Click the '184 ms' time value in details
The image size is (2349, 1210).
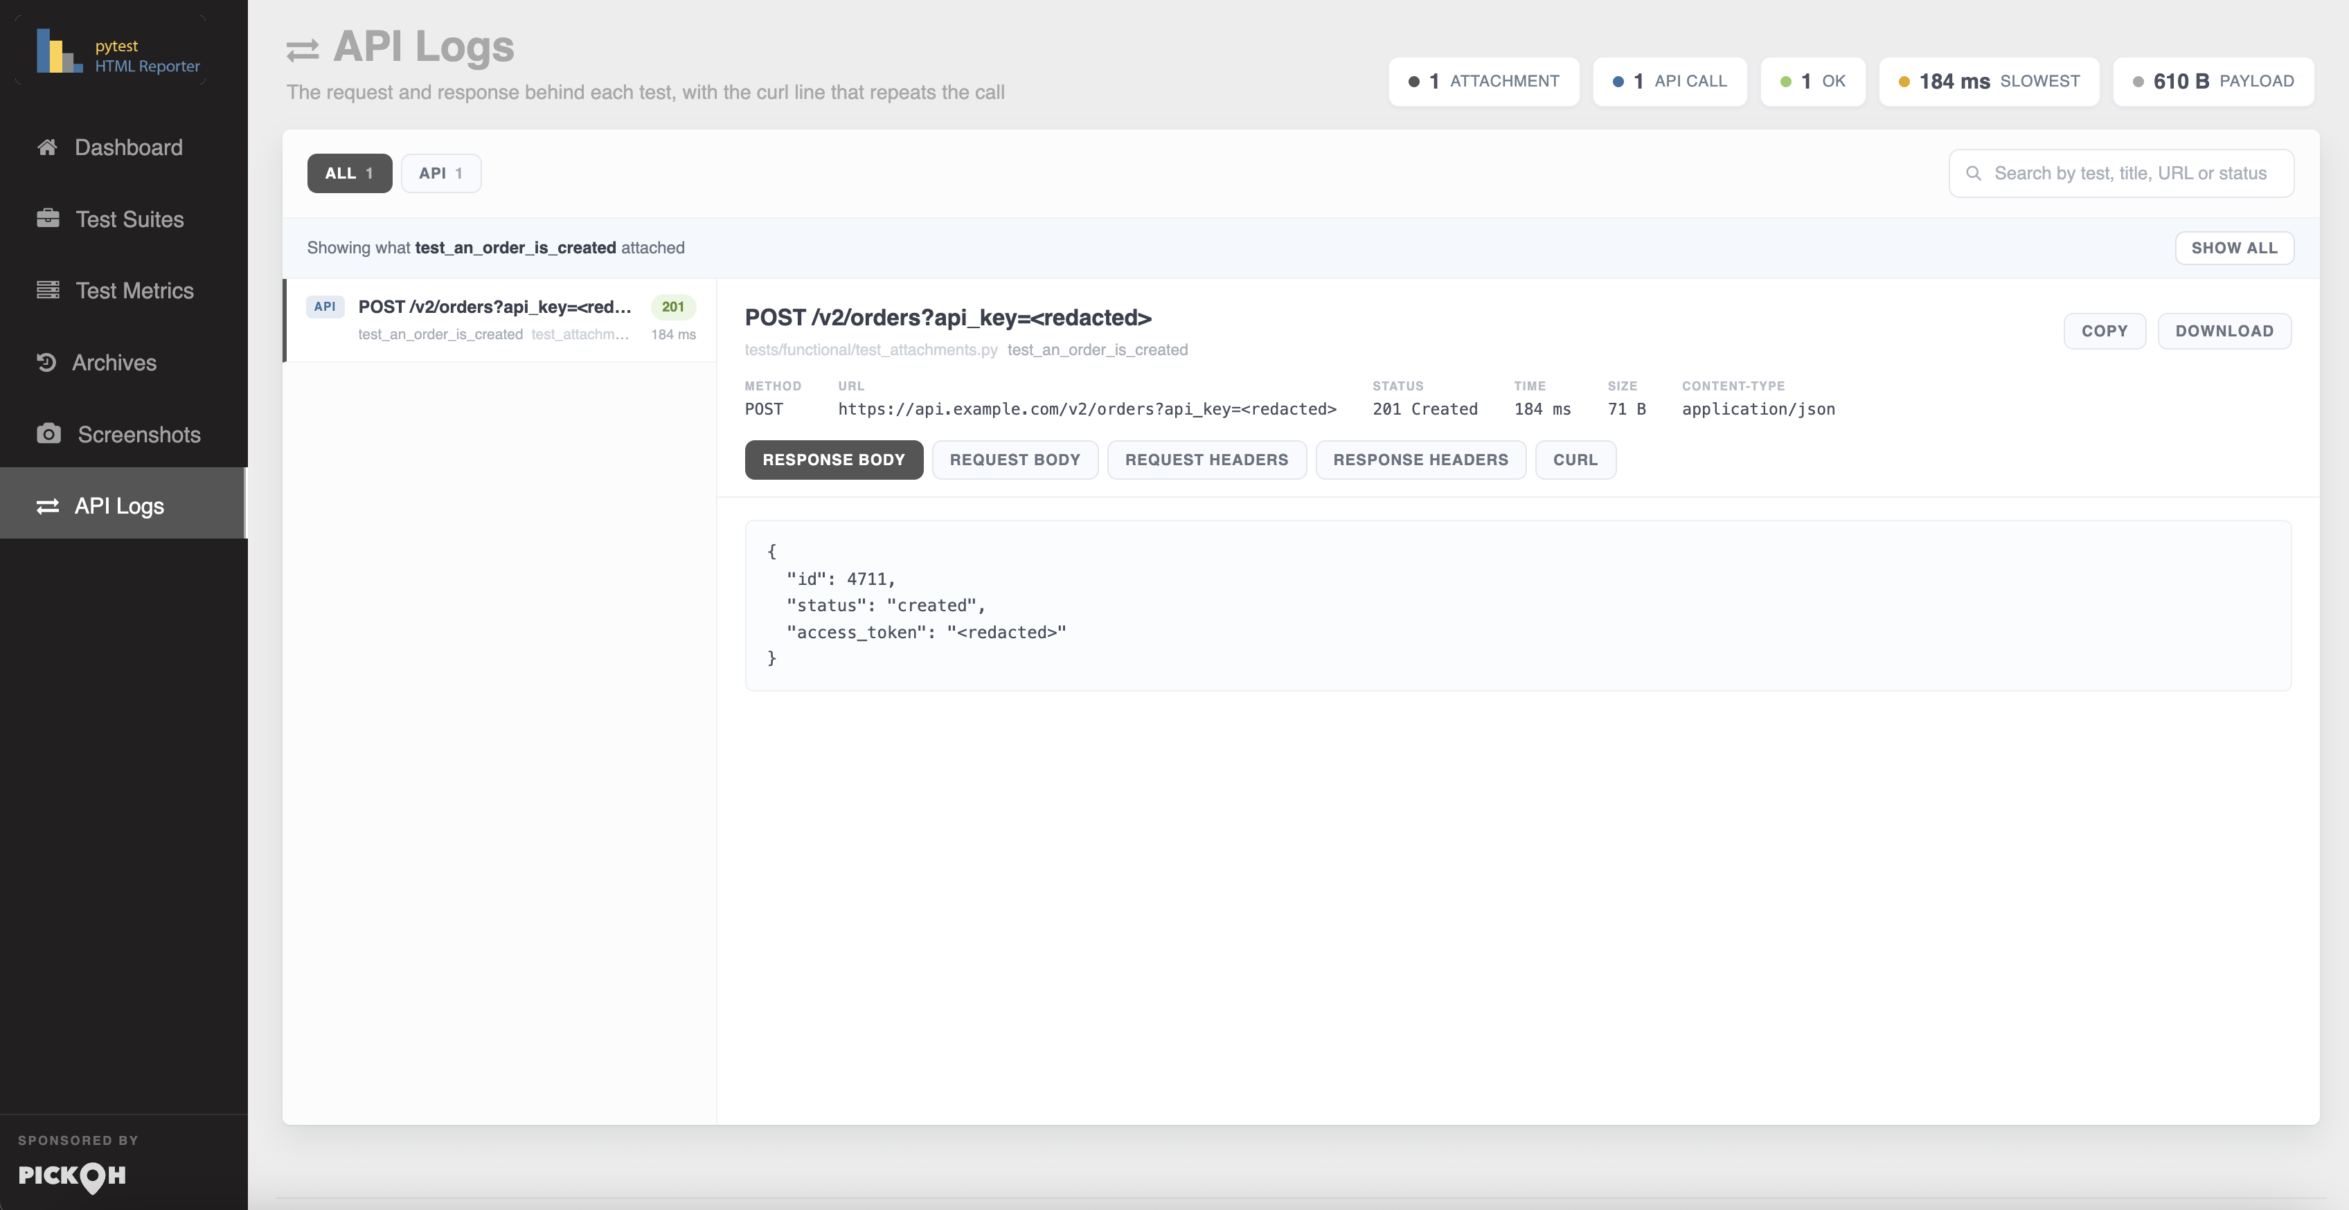1542,409
